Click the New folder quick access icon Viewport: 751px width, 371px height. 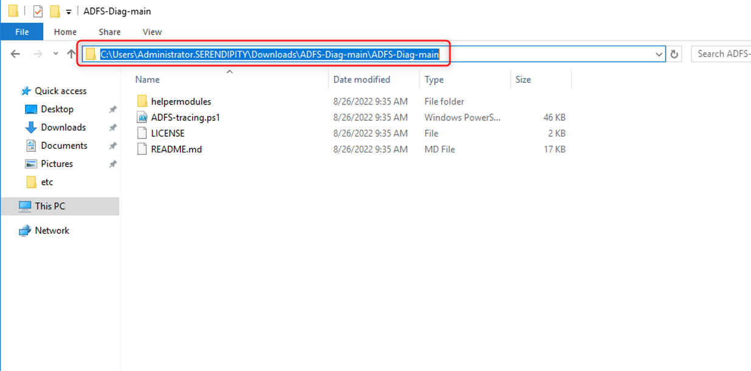click(x=55, y=11)
